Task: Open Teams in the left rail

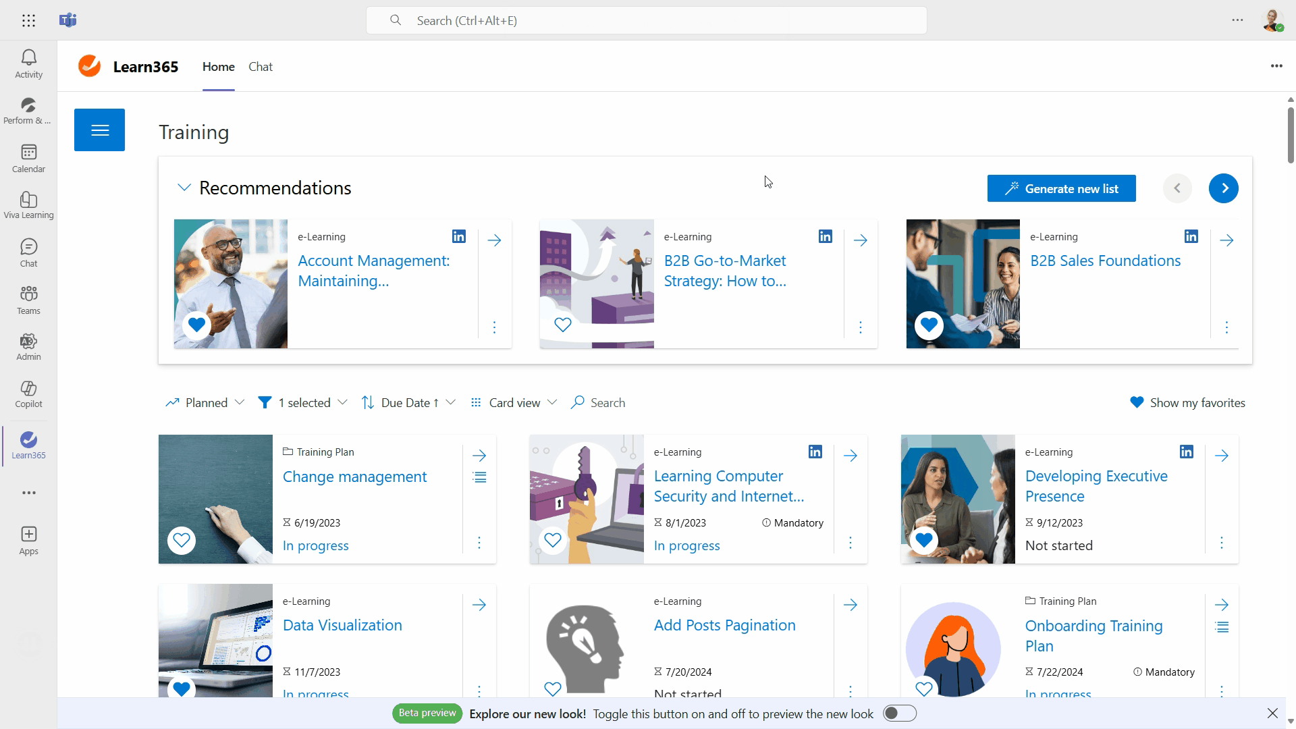Action: (28, 300)
